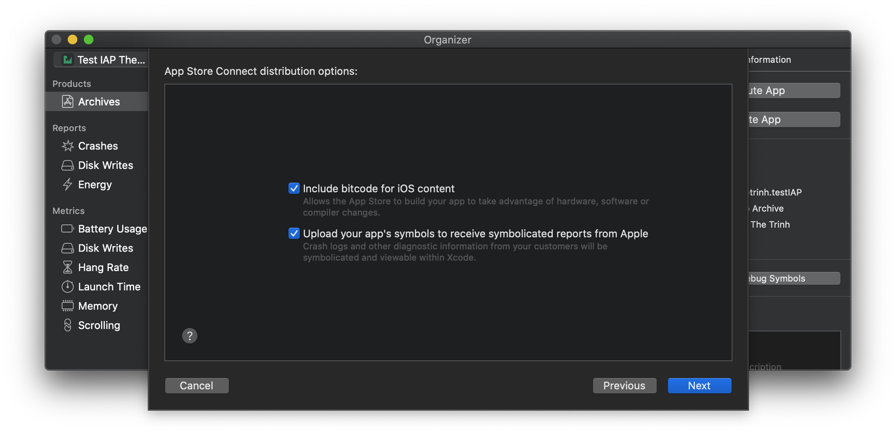Open Disk Writes icon under Reports
Screen dimensions: 896x432
coord(68,165)
